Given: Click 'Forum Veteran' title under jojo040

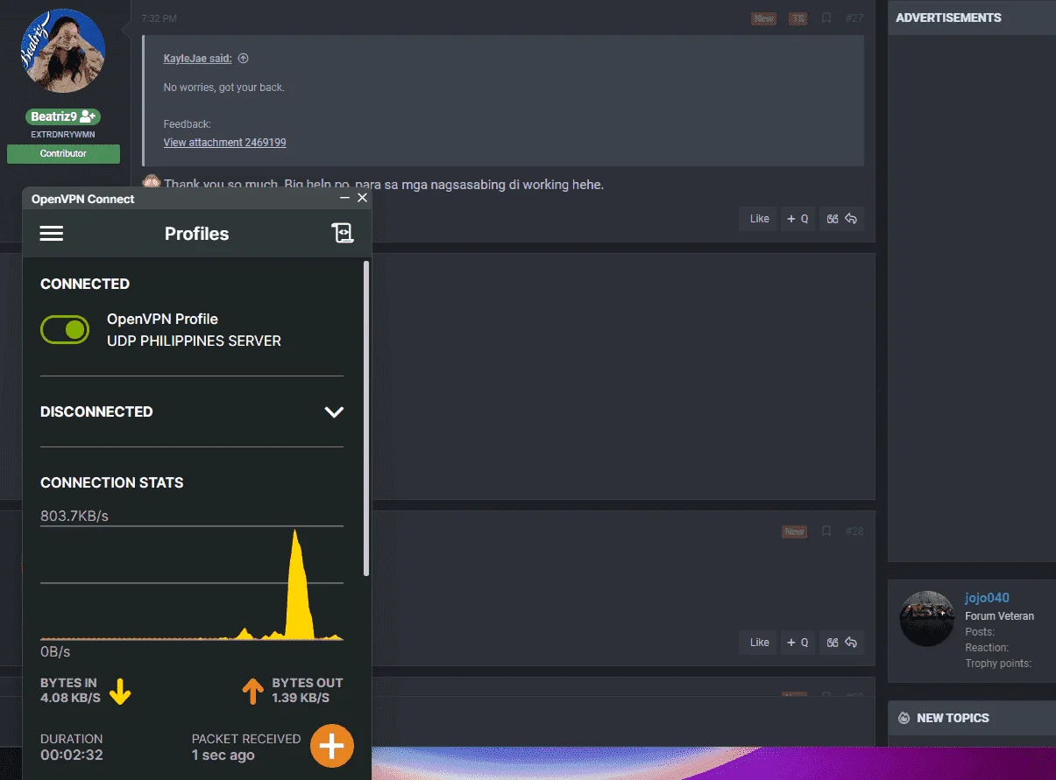Looking at the screenshot, I should coord(999,616).
